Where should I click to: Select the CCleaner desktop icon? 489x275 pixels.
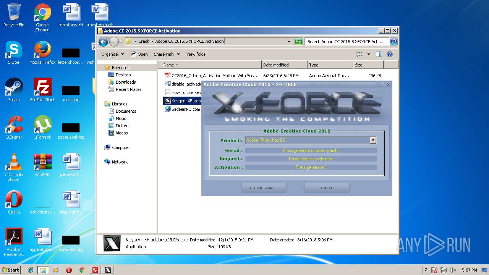coord(14,128)
